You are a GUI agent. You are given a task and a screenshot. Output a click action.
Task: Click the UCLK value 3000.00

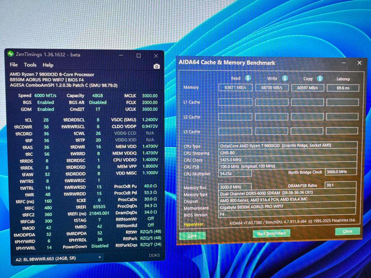click(x=150, y=109)
